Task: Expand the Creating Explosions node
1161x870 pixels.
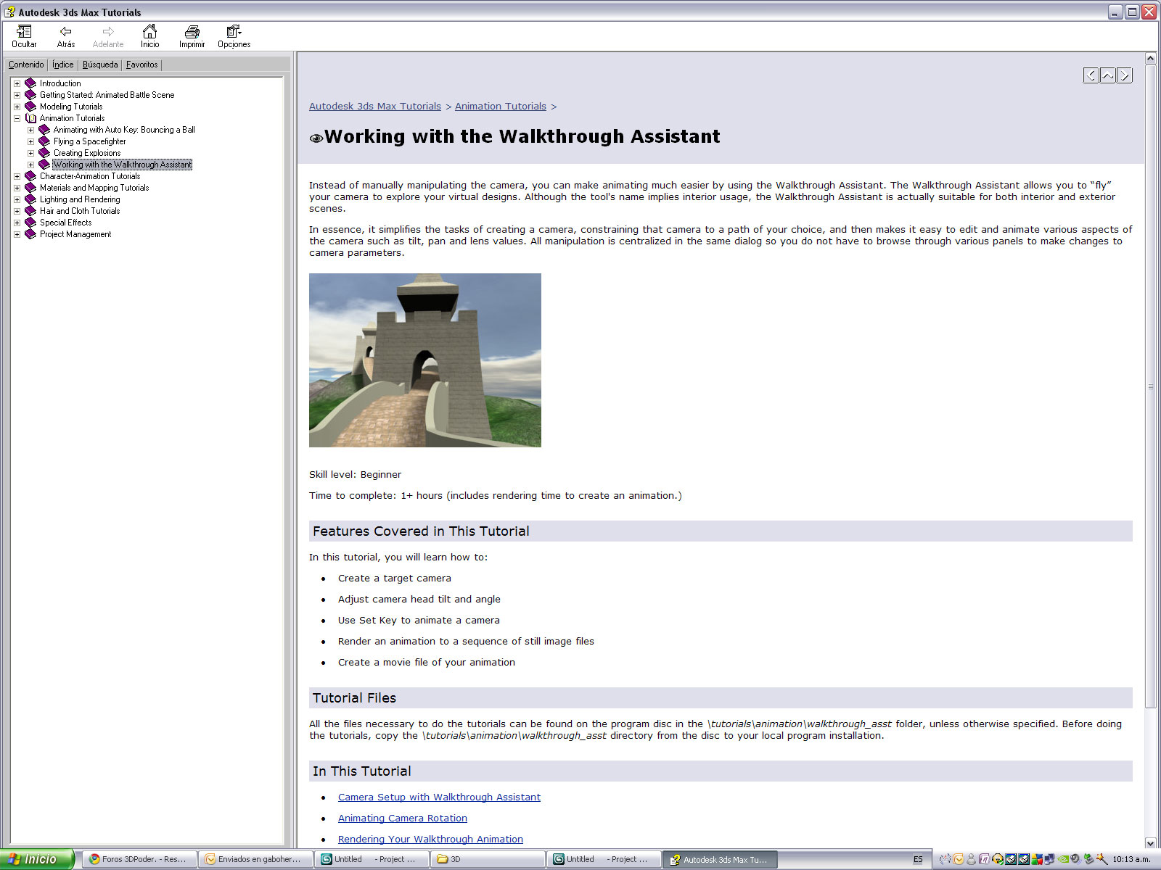Action: 30,153
